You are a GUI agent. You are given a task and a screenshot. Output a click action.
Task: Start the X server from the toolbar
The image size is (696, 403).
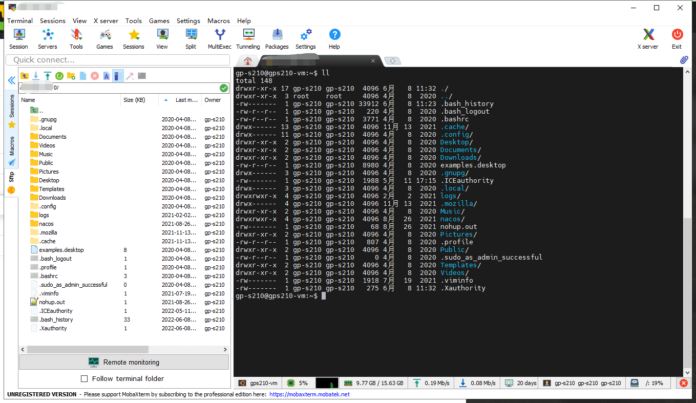648,38
